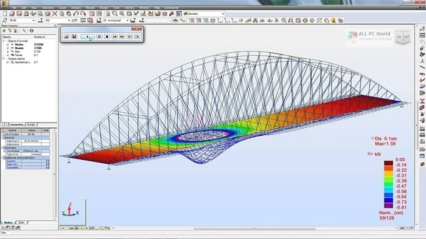Expand the Nodes tree entry
Screen dimensions: 426x239
[x=7, y=44]
